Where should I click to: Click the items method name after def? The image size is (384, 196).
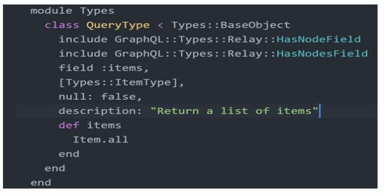click(x=104, y=125)
